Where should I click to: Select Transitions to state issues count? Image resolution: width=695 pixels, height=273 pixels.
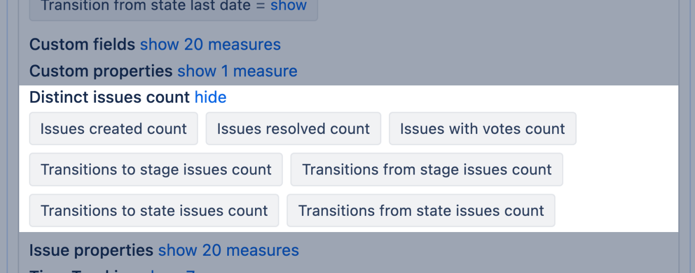click(x=154, y=210)
